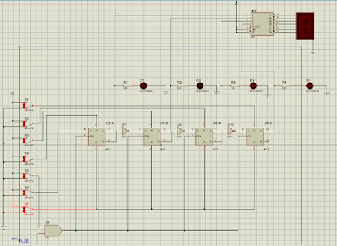This screenshot has height=246, width=337.
Task: Toggle switch S3
Action: coord(27,141)
